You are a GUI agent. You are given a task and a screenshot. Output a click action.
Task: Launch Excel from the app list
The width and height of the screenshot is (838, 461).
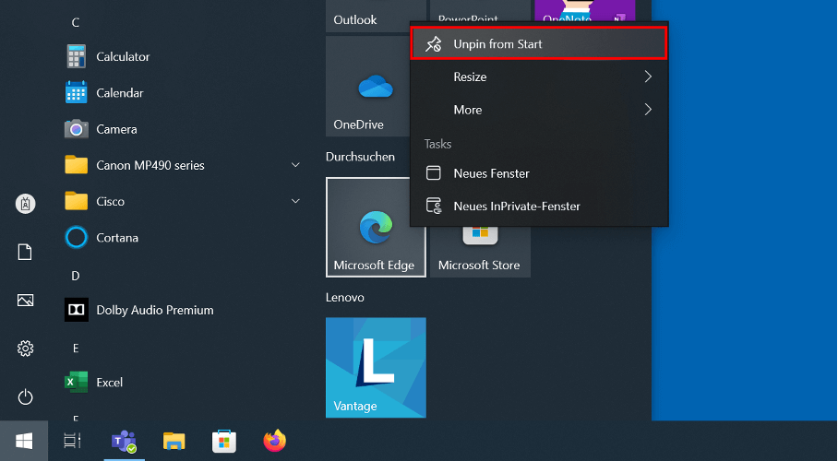(109, 383)
